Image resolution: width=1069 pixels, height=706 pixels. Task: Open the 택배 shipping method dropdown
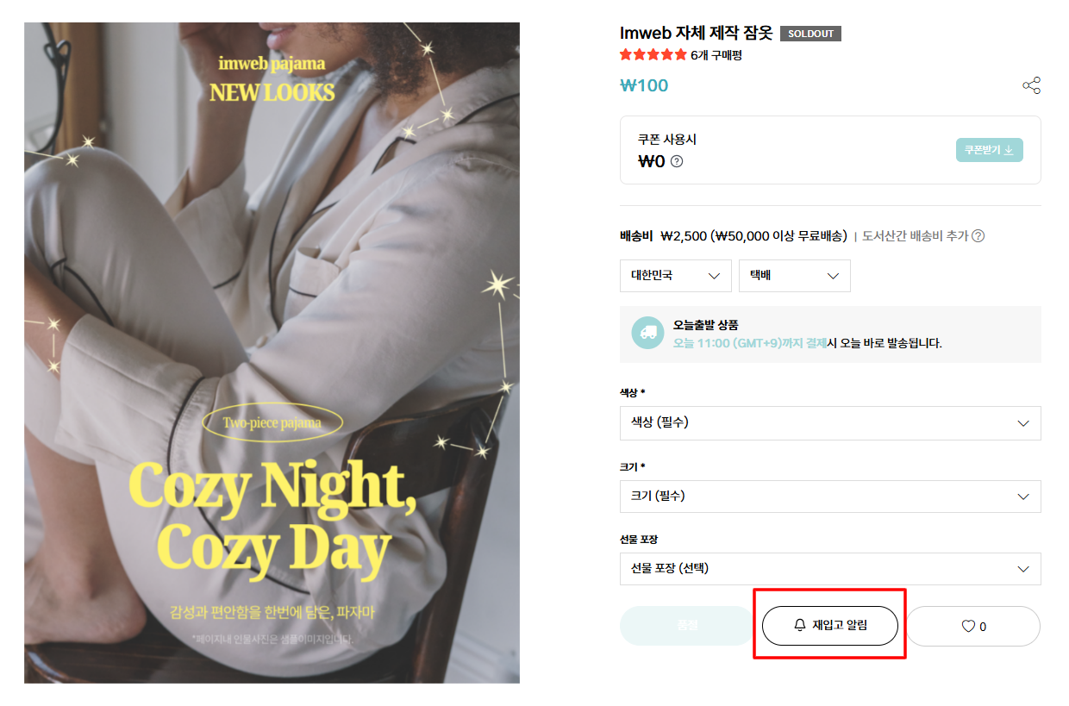pyautogui.click(x=795, y=276)
